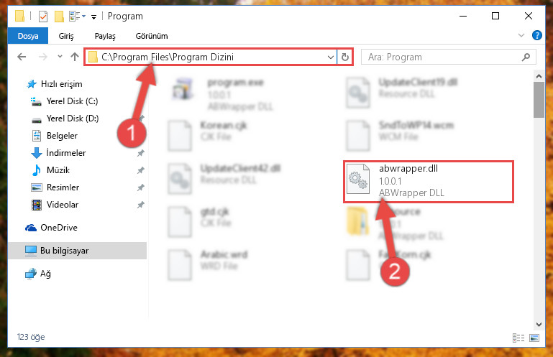This screenshot has width=553, height=357.
Task: Open recent locations dropdown arrow
Action: (60, 56)
